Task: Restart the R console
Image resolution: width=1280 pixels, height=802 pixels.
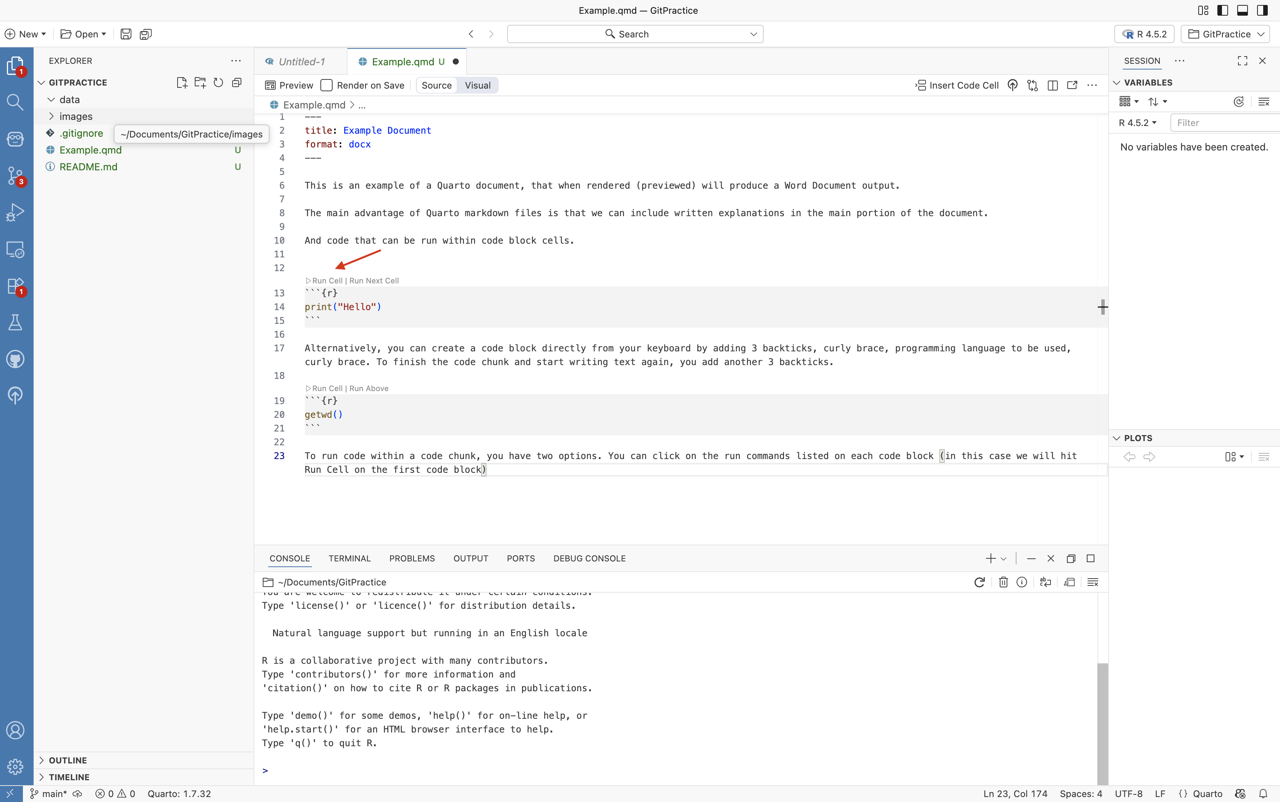Action: click(x=979, y=582)
